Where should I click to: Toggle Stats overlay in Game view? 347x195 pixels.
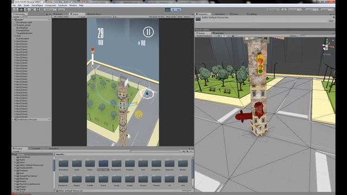[x=180, y=17]
